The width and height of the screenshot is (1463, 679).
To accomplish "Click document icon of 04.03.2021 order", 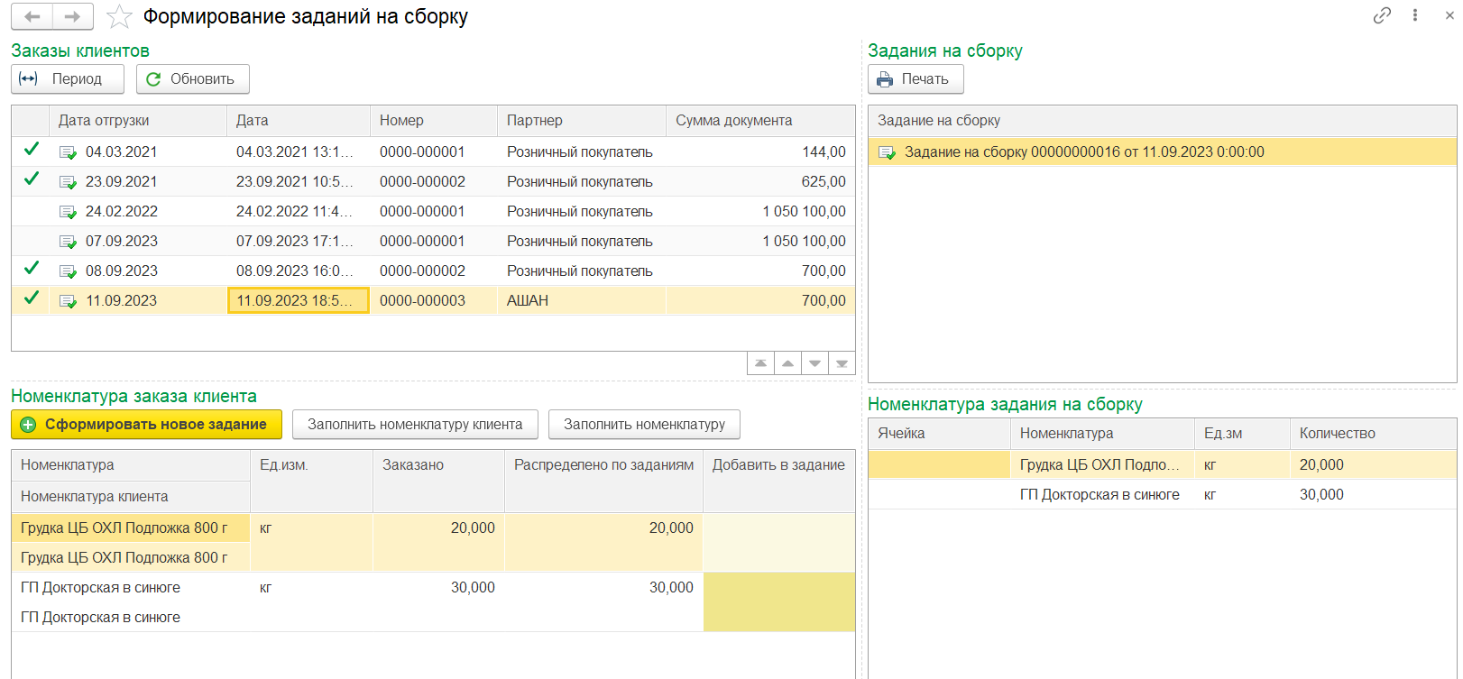I will pos(68,152).
